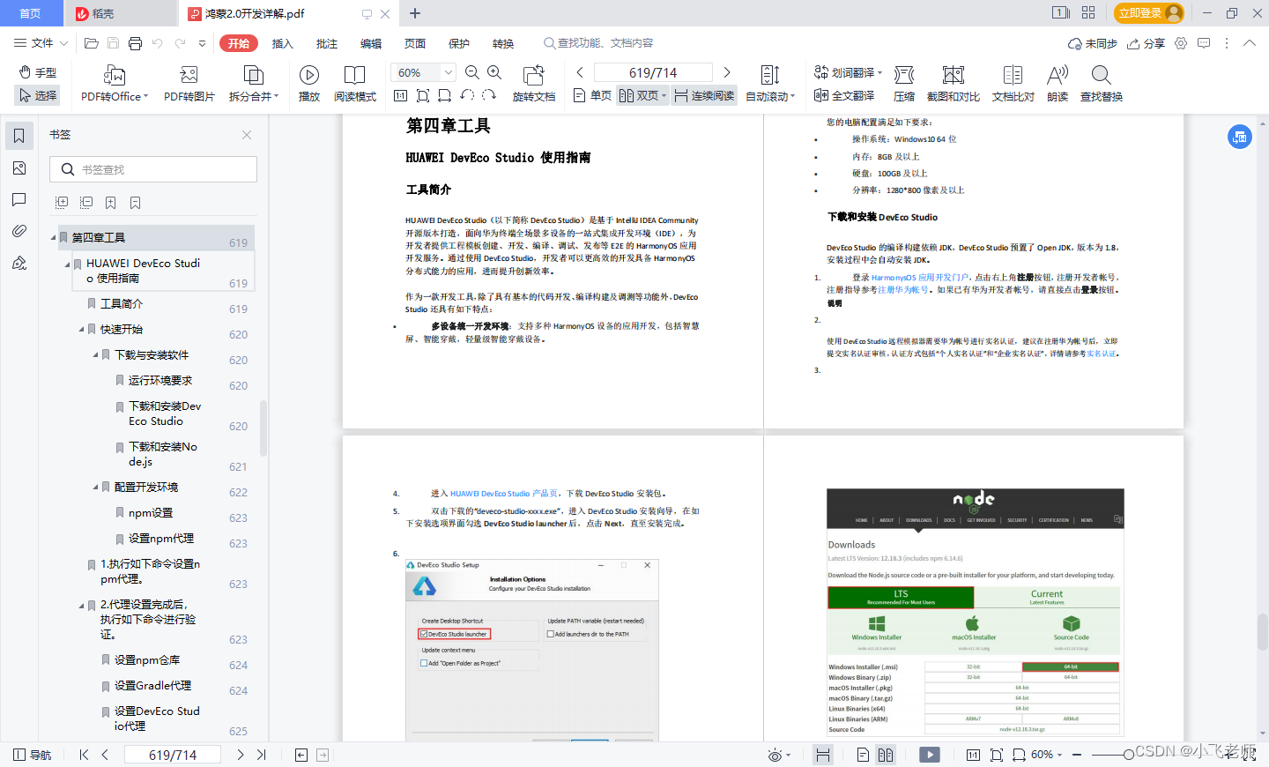Screen dimensions: 1269x767
Task: Open the 文件 menu
Action: coord(41,43)
